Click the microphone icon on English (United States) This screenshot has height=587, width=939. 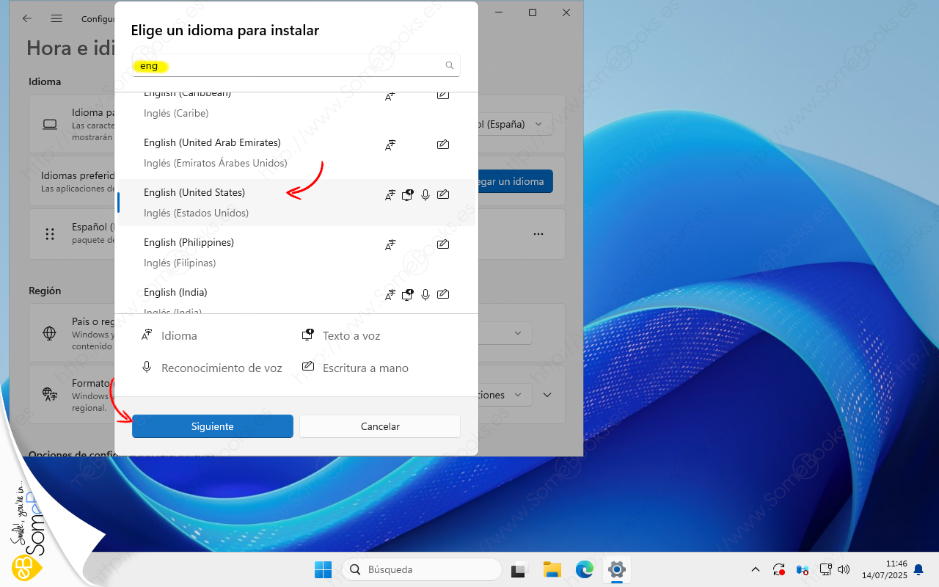click(425, 195)
